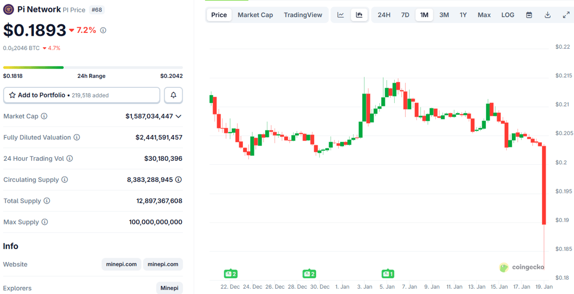Click the green event marker near 5 Jan
Viewport: 574px width, 294px height.
click(388, 273)
